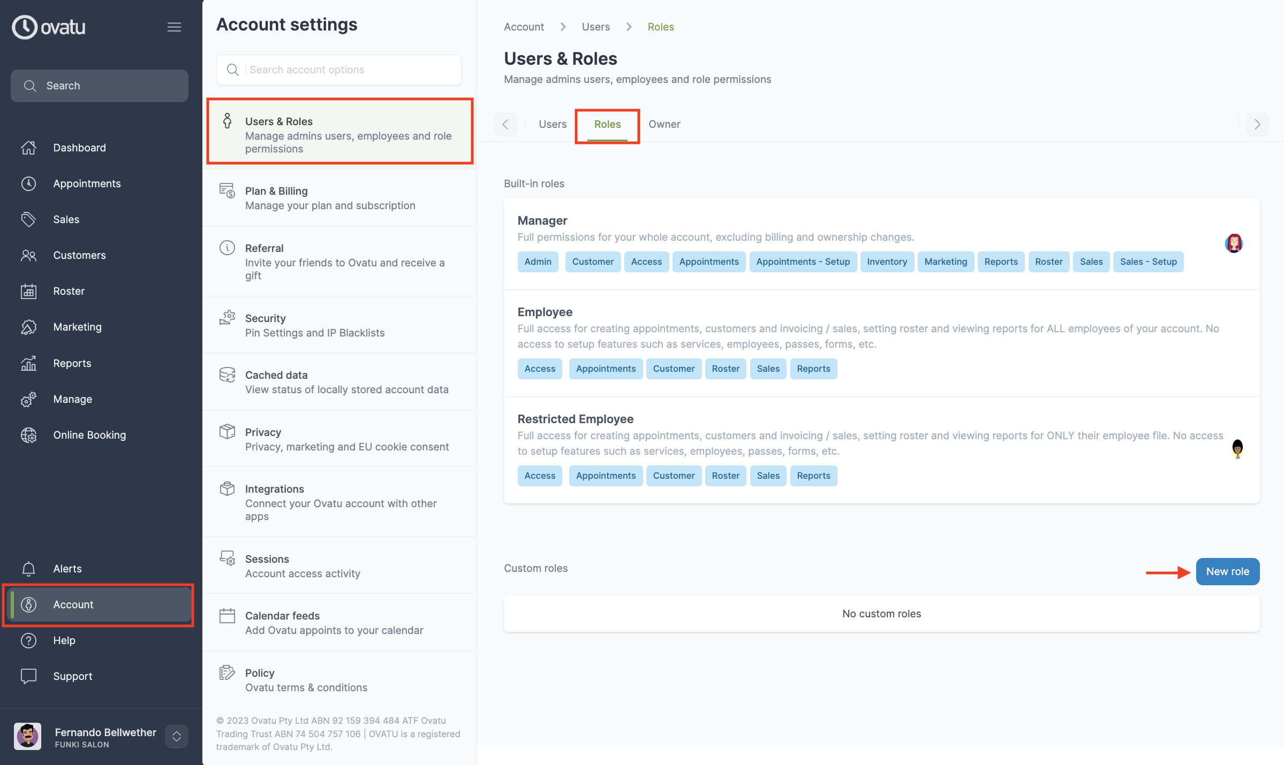1284x765 pixels.
Task: Open the Marketing megaphone icon
Action: pyautogui.click(x=28, y=327)
